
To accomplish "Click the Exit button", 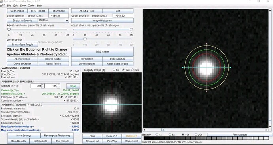I will point(118,11).
